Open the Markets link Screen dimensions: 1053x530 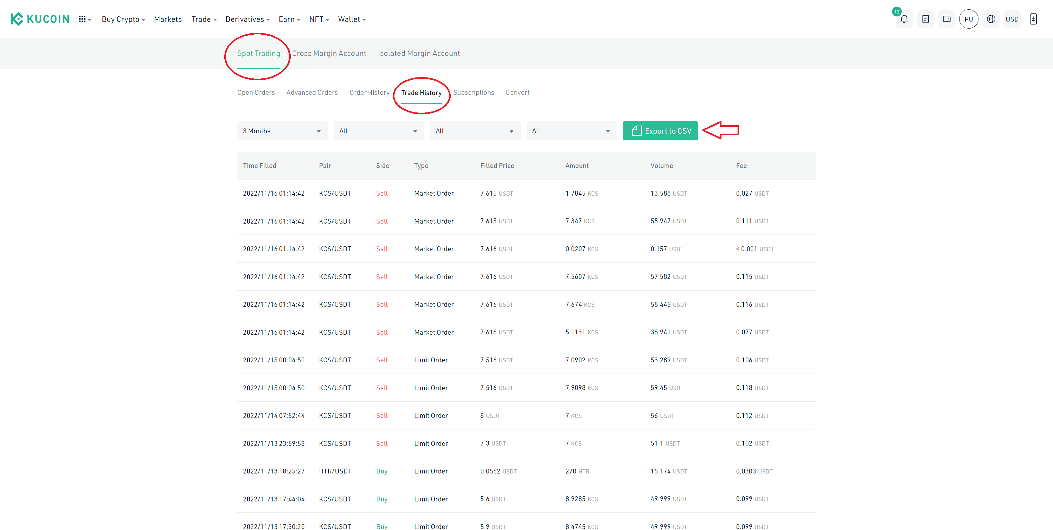pyautogui.click(x=168, y=19)
